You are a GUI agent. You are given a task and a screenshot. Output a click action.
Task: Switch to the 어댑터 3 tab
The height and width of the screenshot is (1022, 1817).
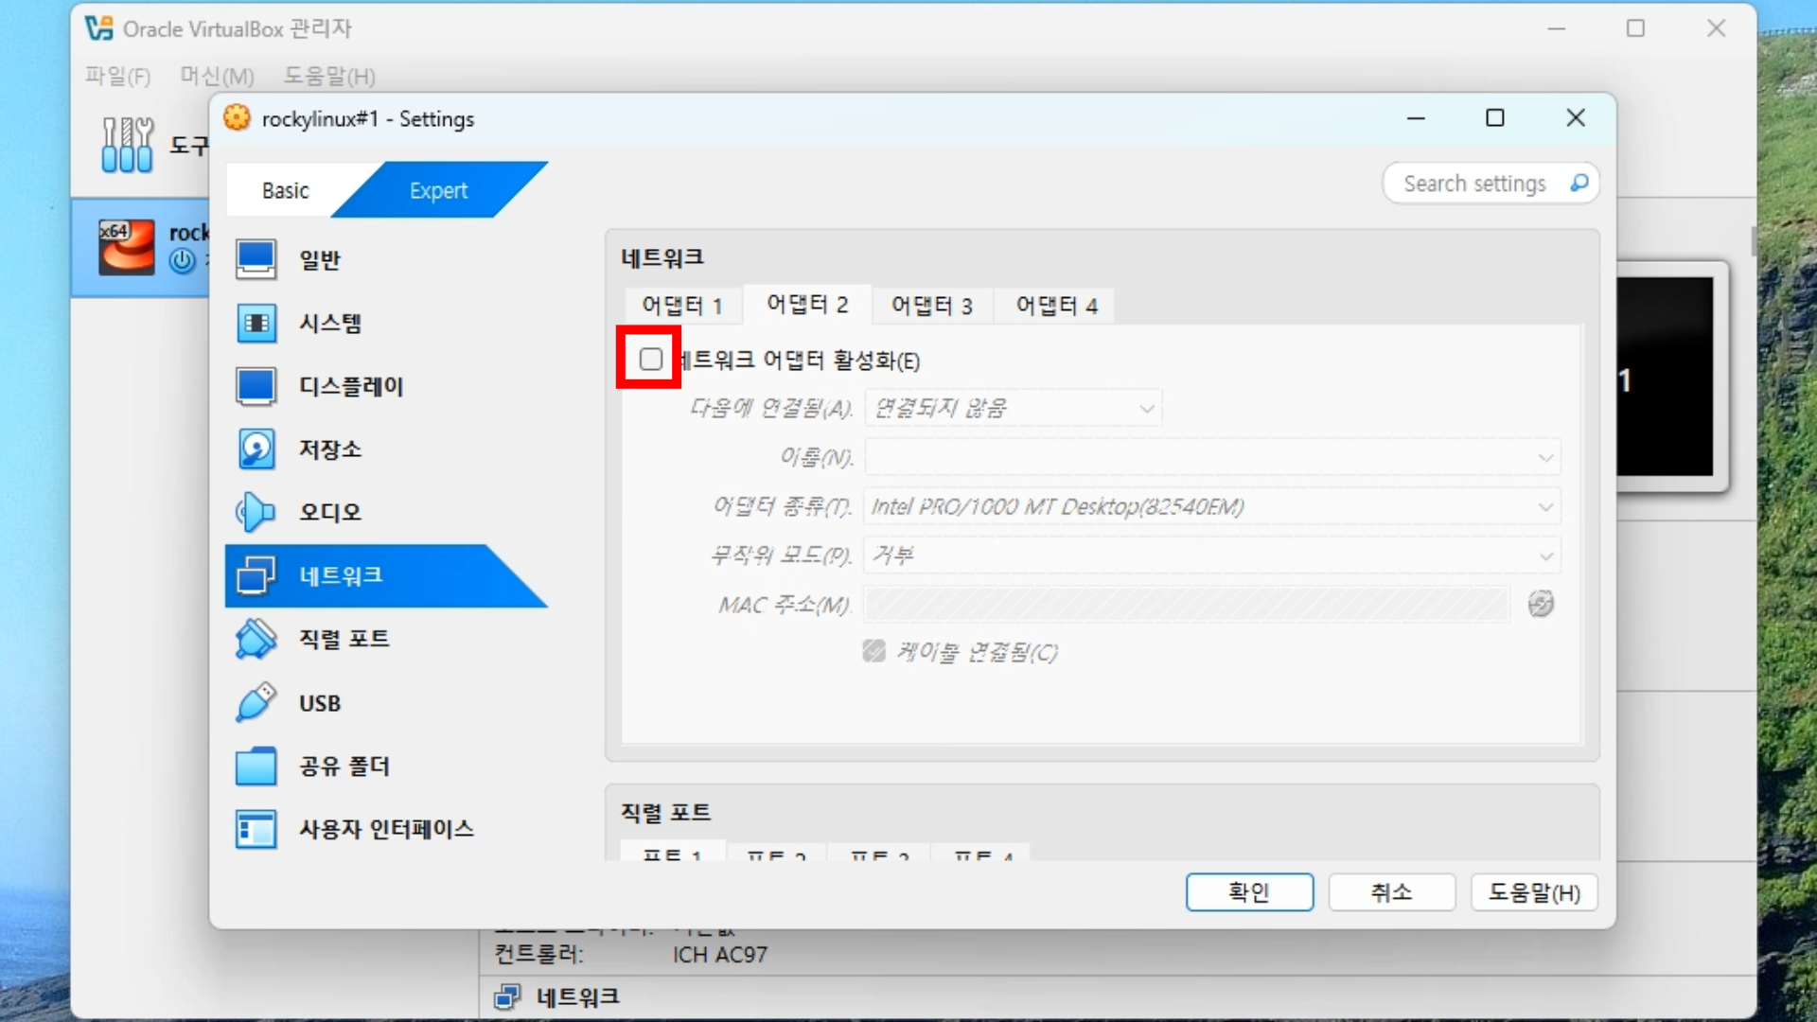pos(931,306)
